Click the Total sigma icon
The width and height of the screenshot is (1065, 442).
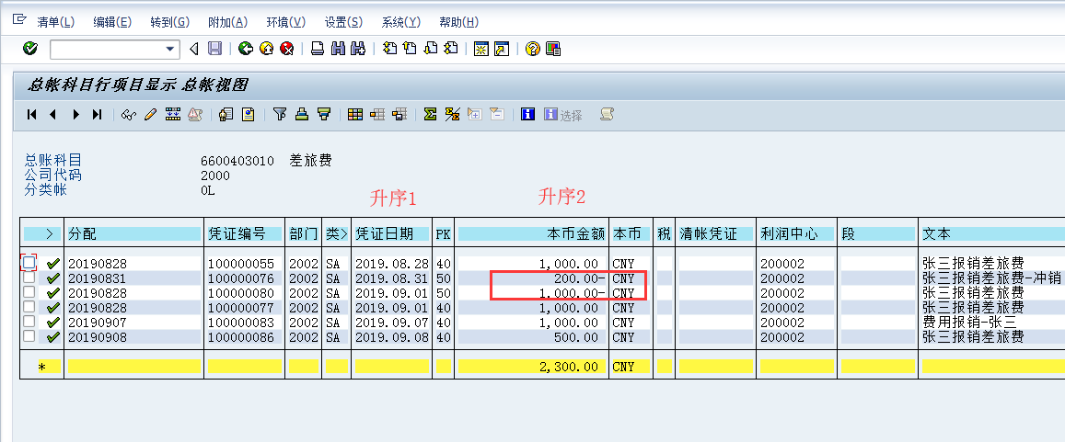(x=429, y=115)
